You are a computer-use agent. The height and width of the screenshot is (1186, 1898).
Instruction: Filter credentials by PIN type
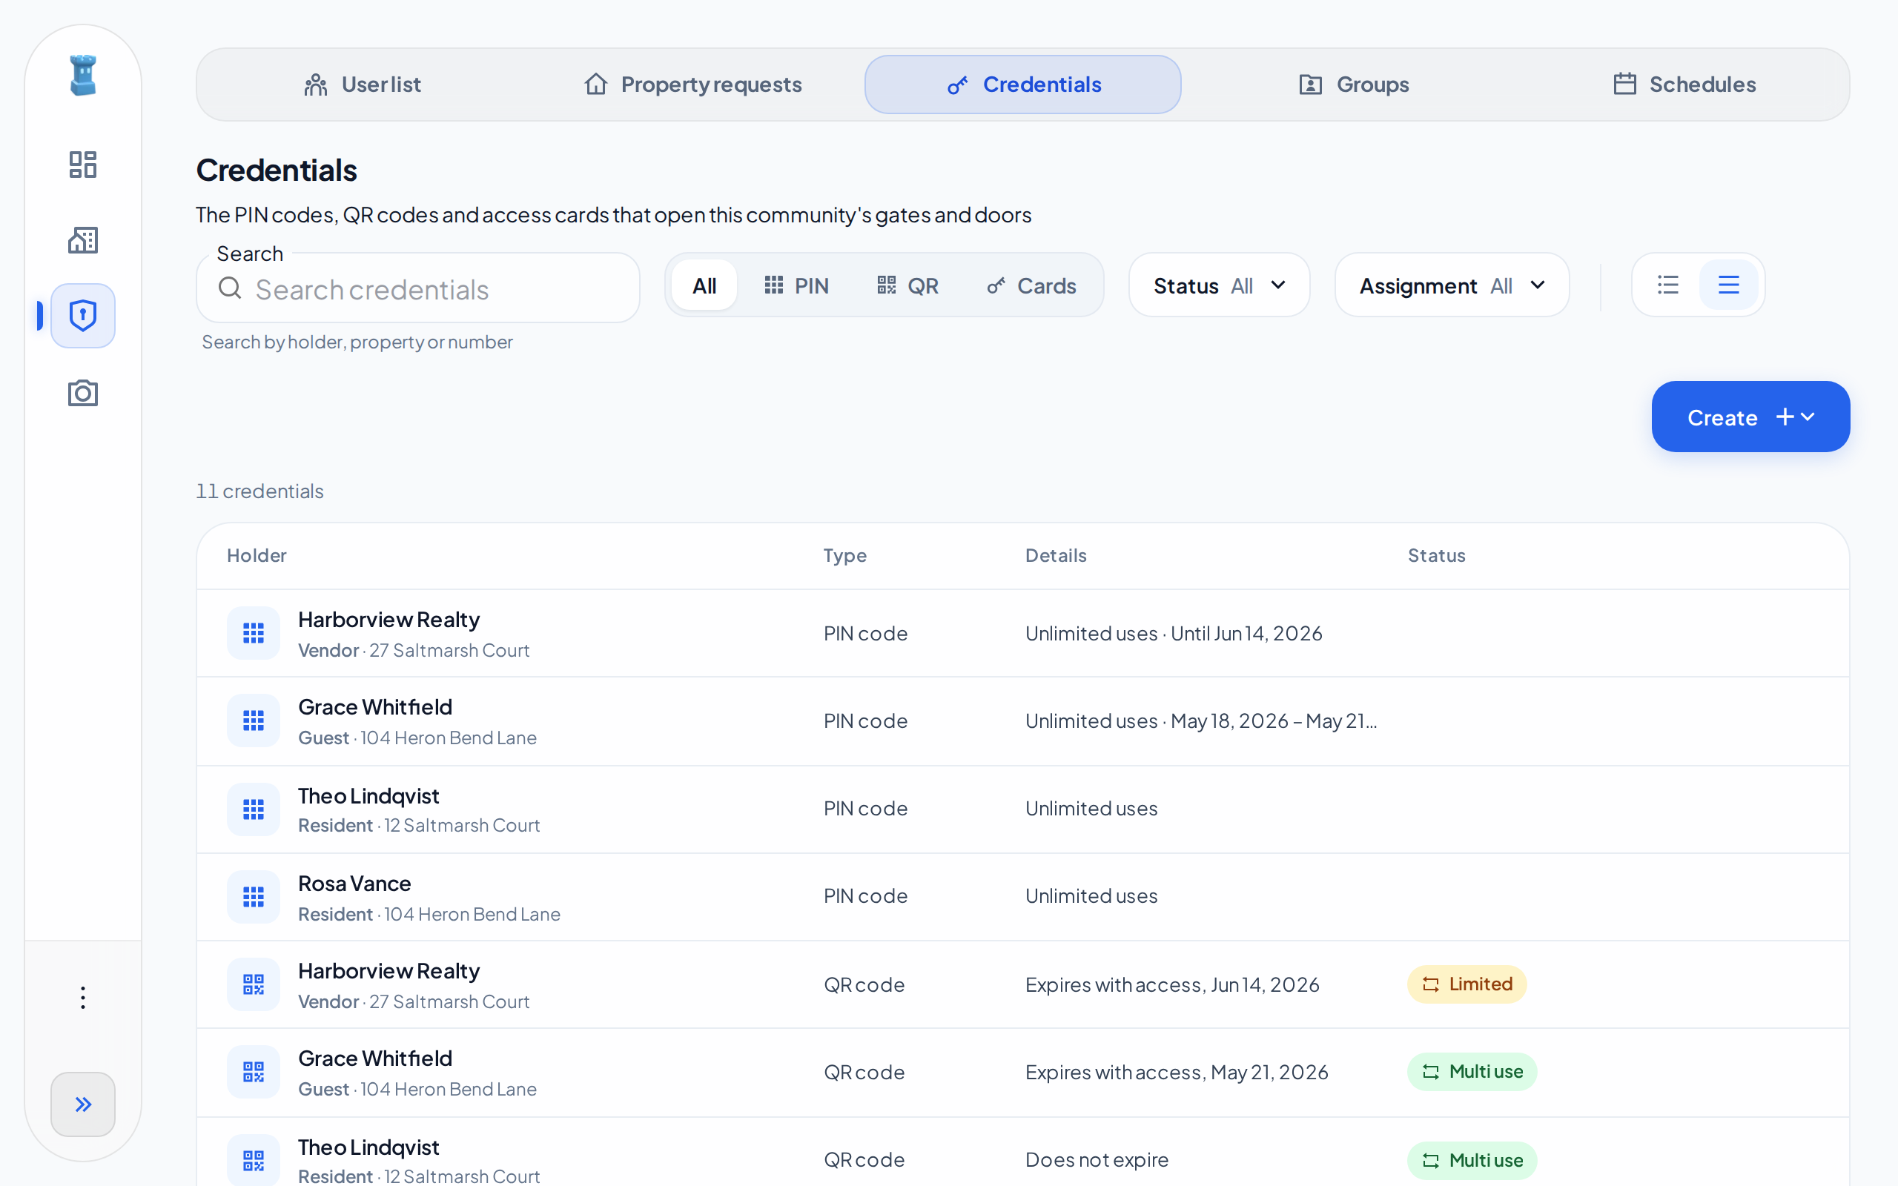(796, 285)
